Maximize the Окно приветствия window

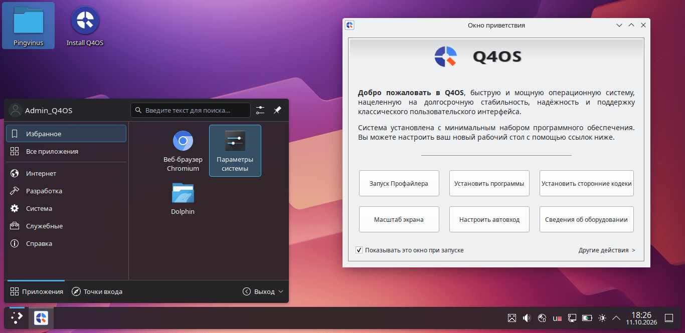coord(631,25)
